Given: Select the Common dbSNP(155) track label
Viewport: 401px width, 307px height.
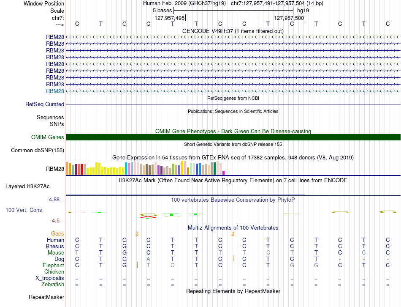Looking at the screenshot, I should pos(38,150).
